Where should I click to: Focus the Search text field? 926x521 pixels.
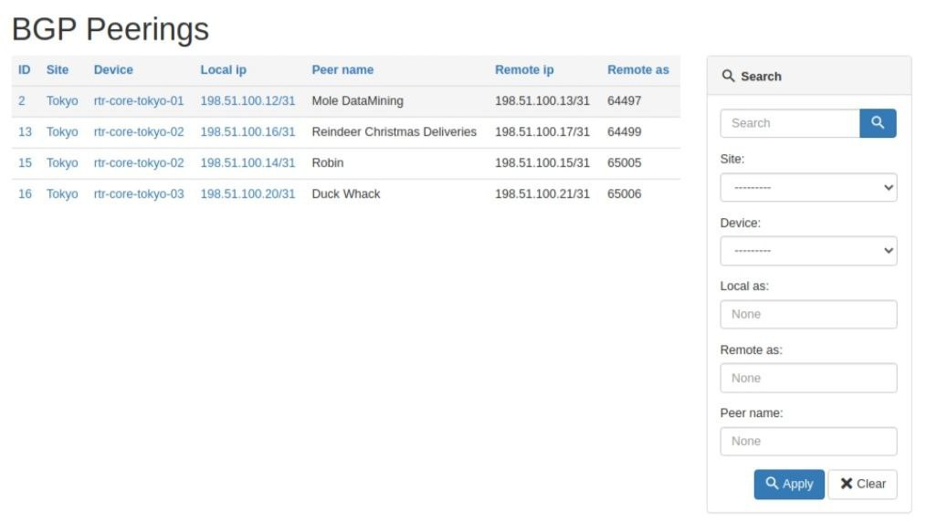click(790, 123)
